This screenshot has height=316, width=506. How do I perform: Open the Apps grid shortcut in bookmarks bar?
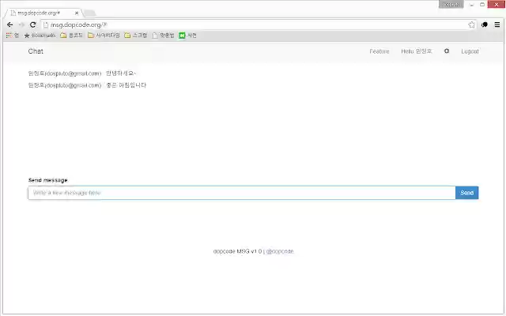pos(13,35)
